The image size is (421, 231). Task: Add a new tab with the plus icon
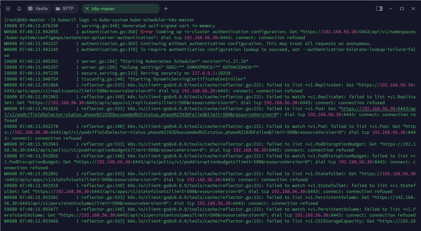point(166,8)
